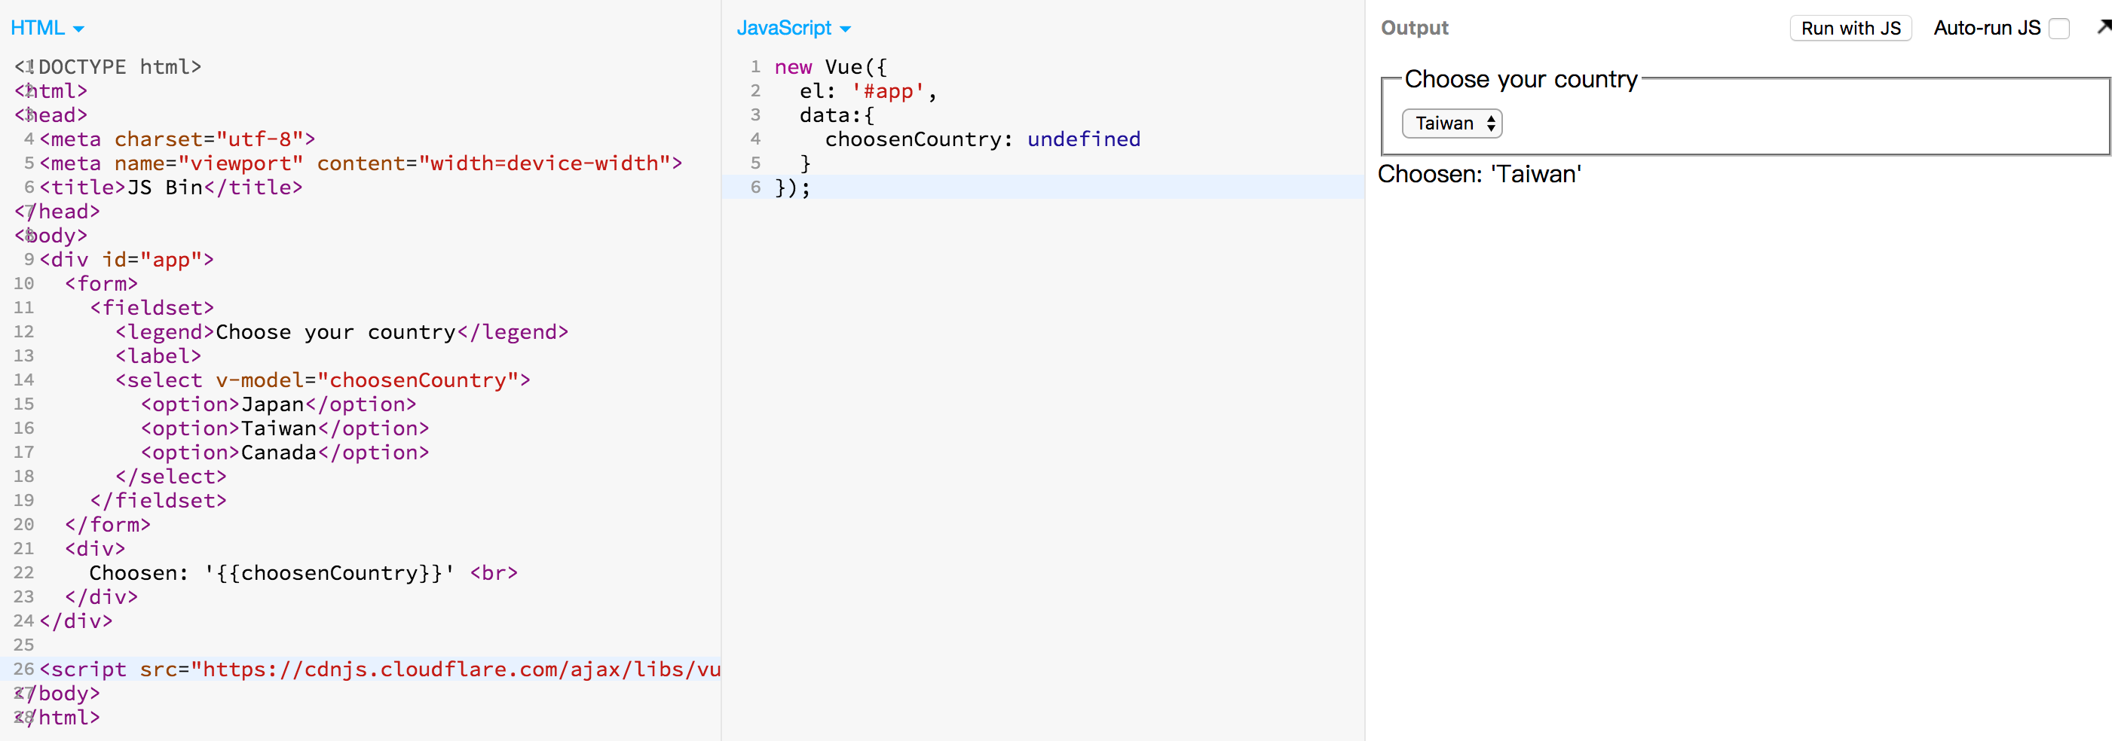
Task: Open the HTML panel dropdown caret
Action: point(79,28)
